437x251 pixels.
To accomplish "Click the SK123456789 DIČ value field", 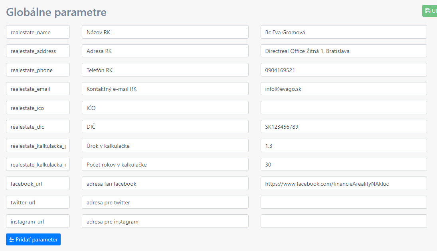I will (x=343, y=127).
